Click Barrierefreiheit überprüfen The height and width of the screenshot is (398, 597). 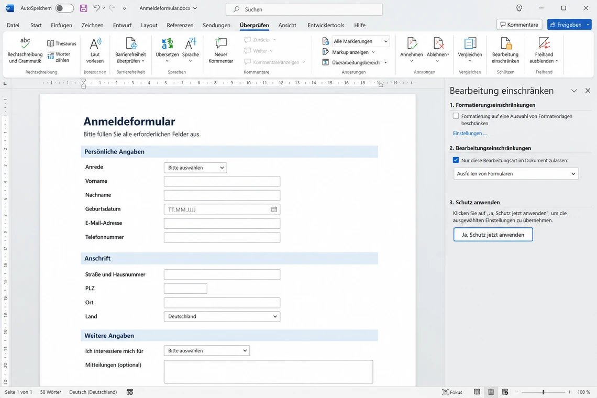130,50
